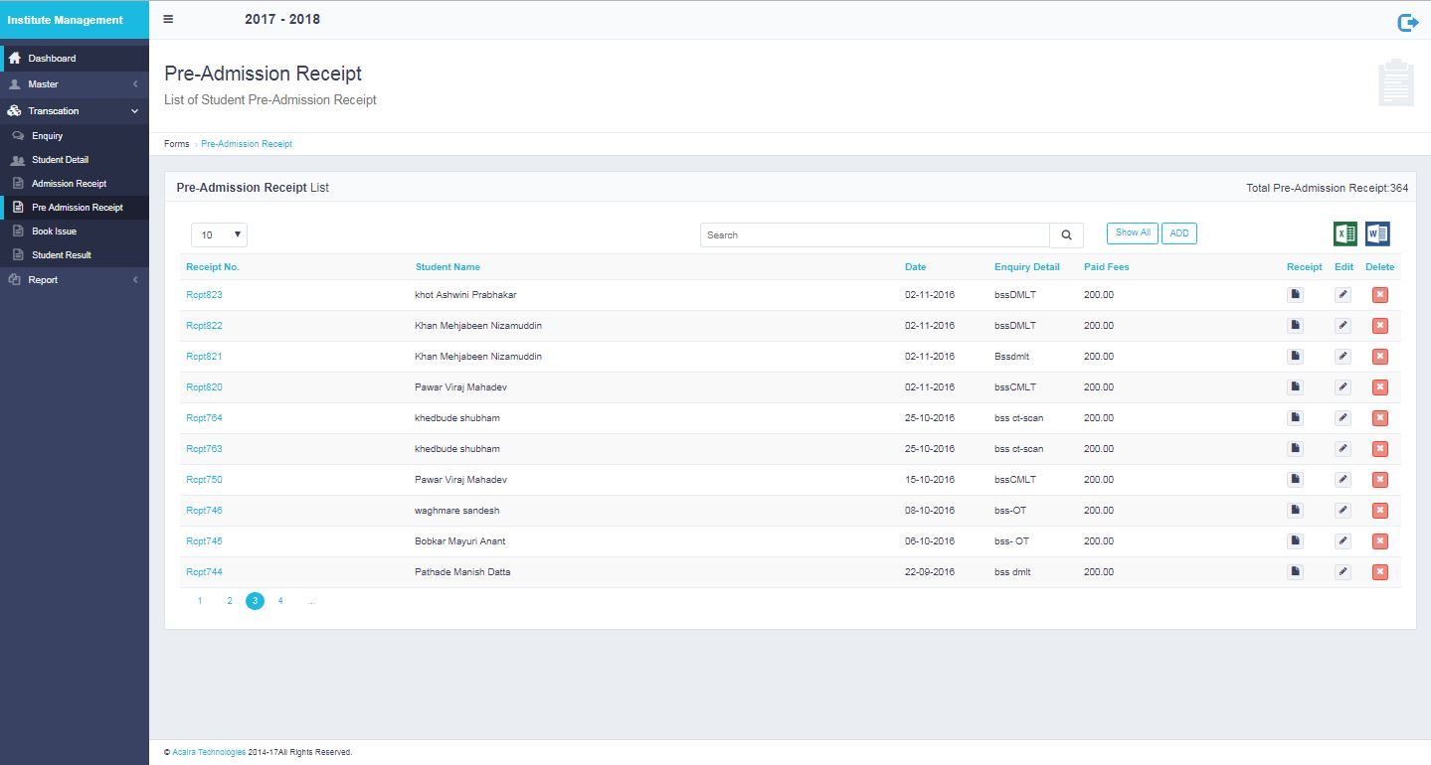
Task: Click into the Search text field
Action: (x=874, y=235)
